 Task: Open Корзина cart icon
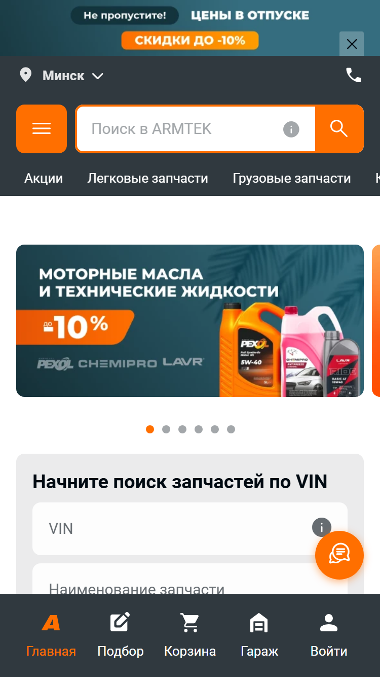click(190, 623)
